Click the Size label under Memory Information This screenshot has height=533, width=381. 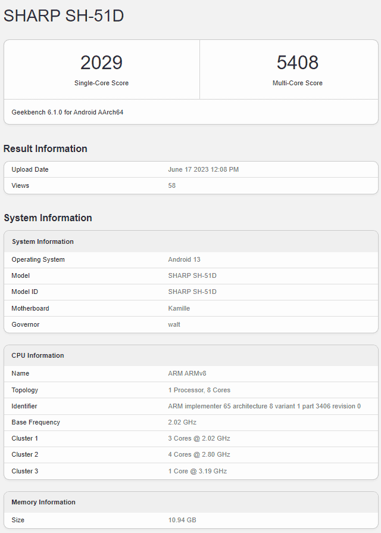[x=18, y=520]
